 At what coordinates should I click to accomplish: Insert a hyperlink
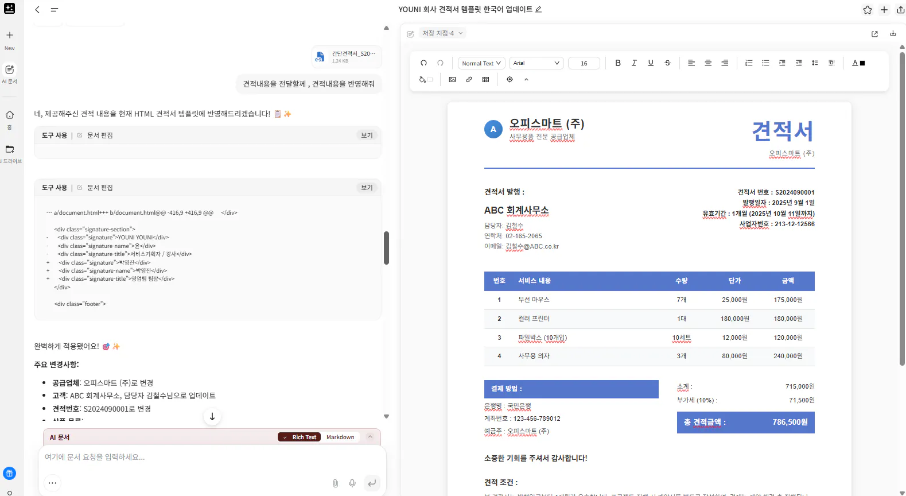(x=469, y=80)
